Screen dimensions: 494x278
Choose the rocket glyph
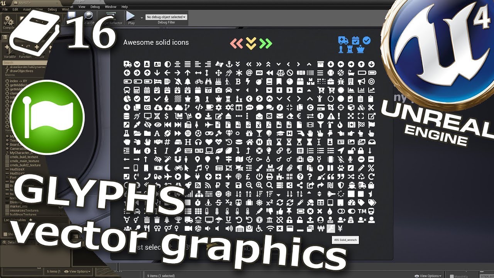click(x=188, y=185)
